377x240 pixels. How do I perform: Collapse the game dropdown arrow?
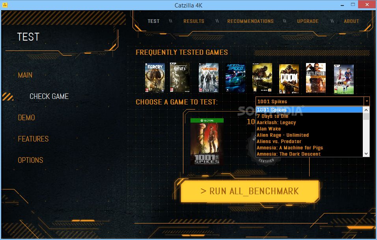(x=367, y=101)
